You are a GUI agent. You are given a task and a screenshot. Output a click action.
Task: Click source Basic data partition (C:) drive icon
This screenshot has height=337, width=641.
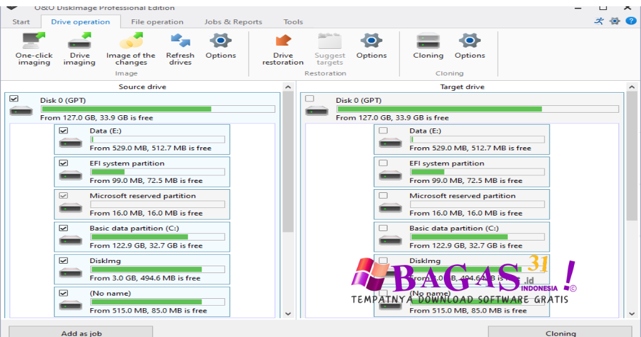pos(71,240)
